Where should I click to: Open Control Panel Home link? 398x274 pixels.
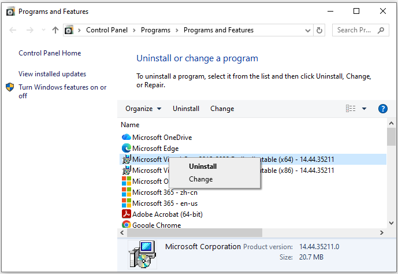[50, 53]
